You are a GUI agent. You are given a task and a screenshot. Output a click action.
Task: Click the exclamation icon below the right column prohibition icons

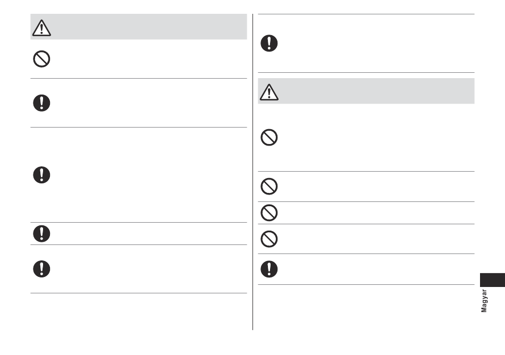point(270,269)
